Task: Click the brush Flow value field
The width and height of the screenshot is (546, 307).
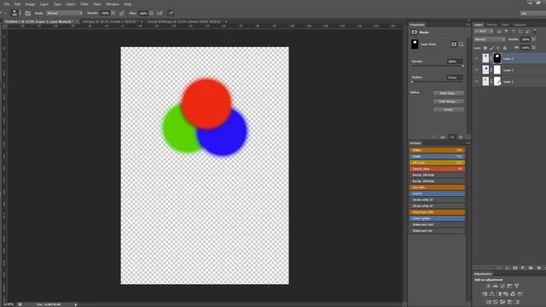Action: pyautogui.click(x=143, y=14)
